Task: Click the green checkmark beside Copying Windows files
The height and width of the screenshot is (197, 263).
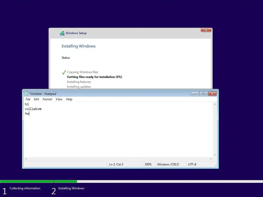Action: coord(64,72)
